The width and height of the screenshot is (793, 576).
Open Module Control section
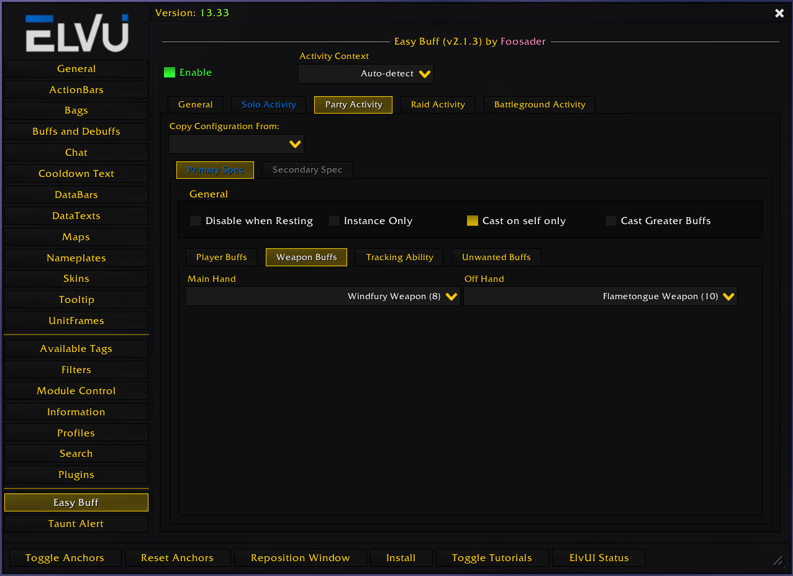pyautogui.click(x=76, y=391)
